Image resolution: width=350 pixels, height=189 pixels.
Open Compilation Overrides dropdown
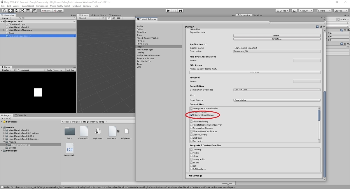coord(277,90)
